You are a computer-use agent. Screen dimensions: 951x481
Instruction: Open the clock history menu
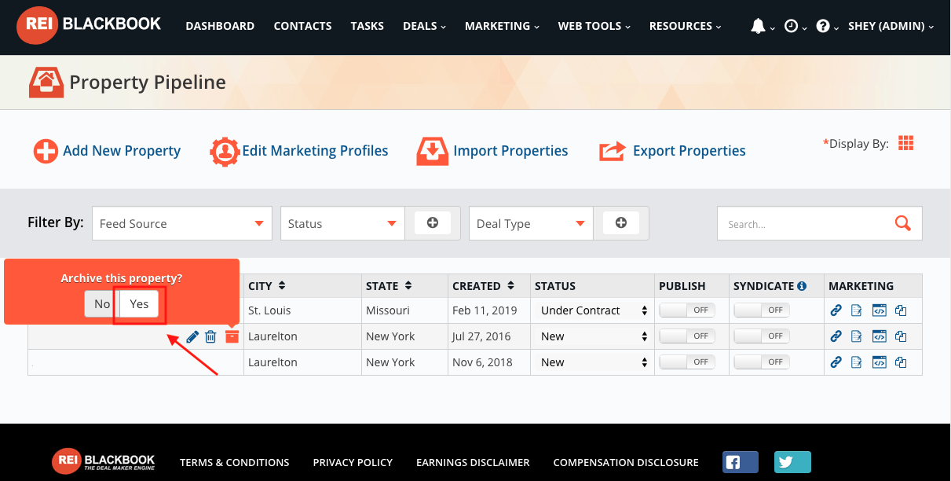pos(791,26)
